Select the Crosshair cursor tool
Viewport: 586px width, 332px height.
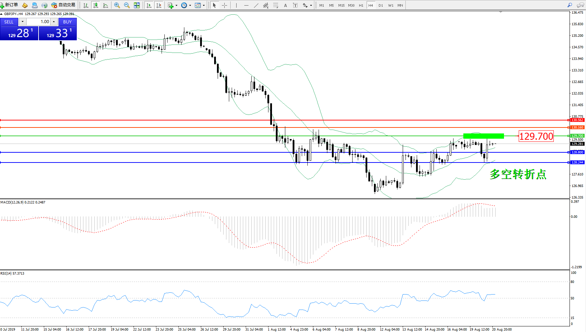224,5
